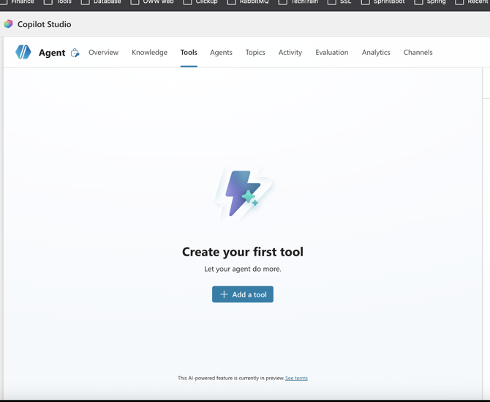Open the Clickup bookmark folder

click(200, 2)
